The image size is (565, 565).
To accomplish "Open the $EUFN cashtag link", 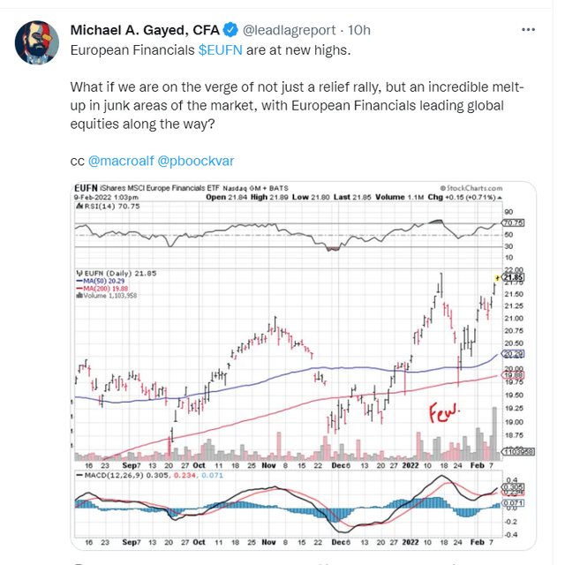I will pos(220,50).
